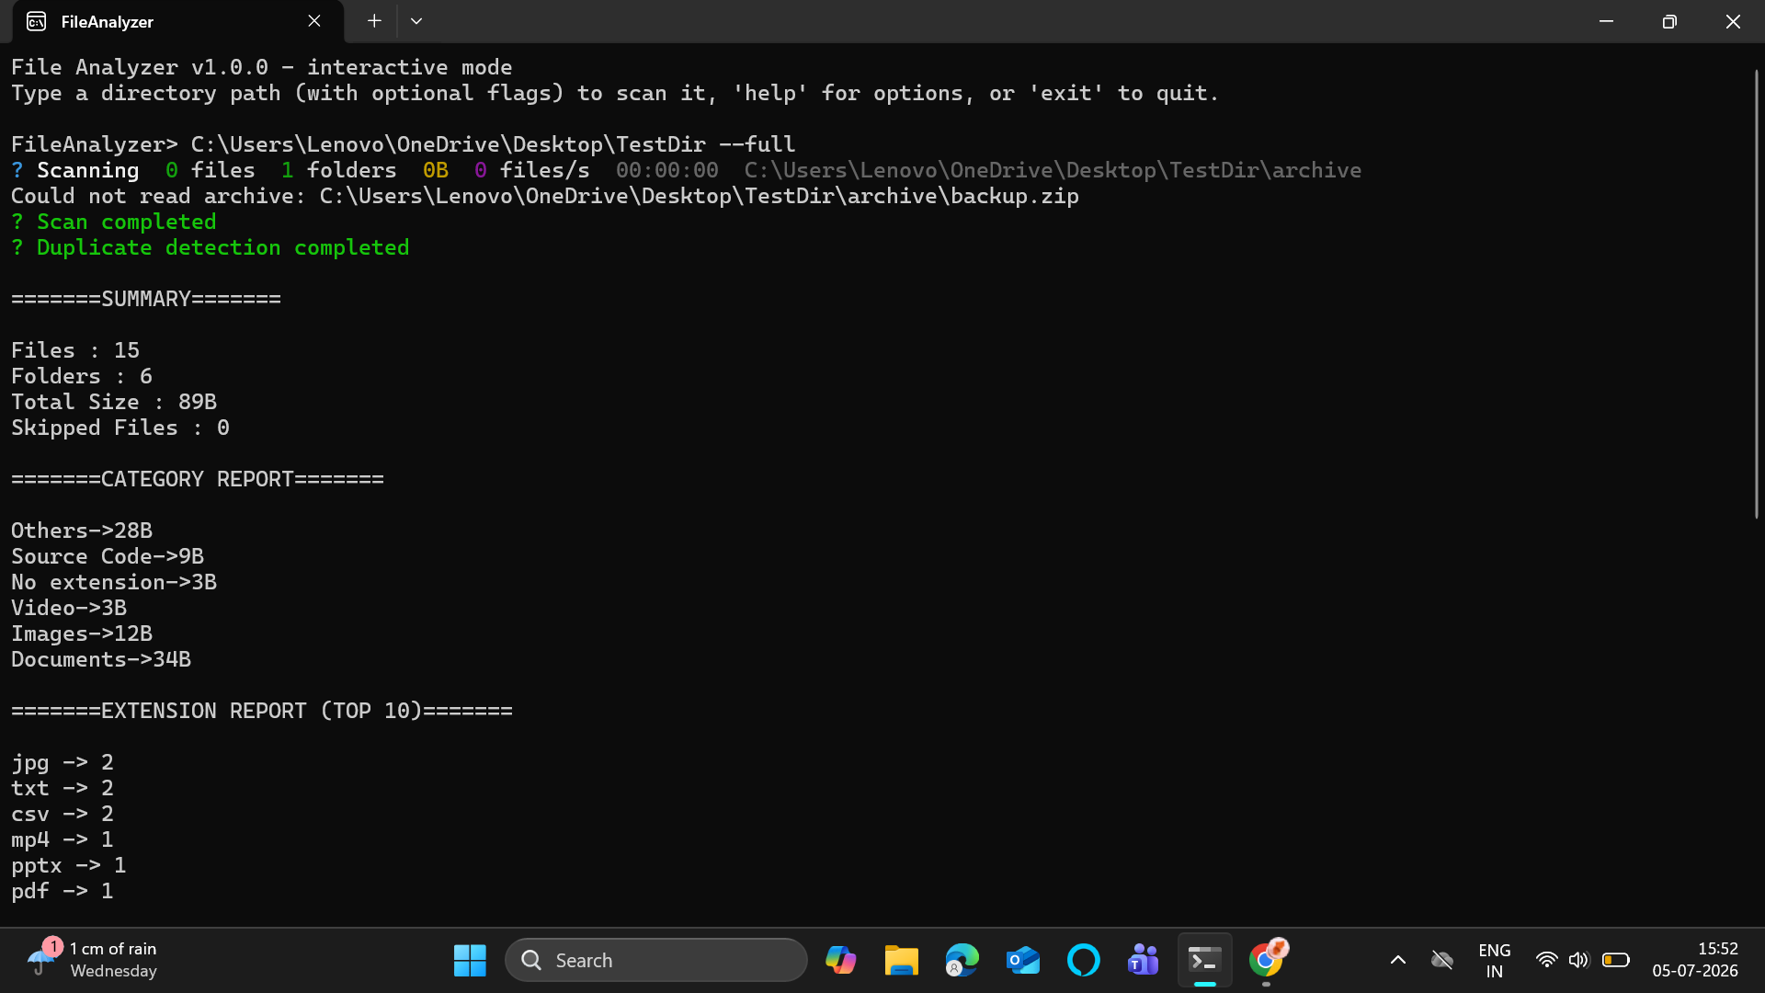
Task: Click the 'pptx -> 1' extension line
Action: tap(69, 865)
